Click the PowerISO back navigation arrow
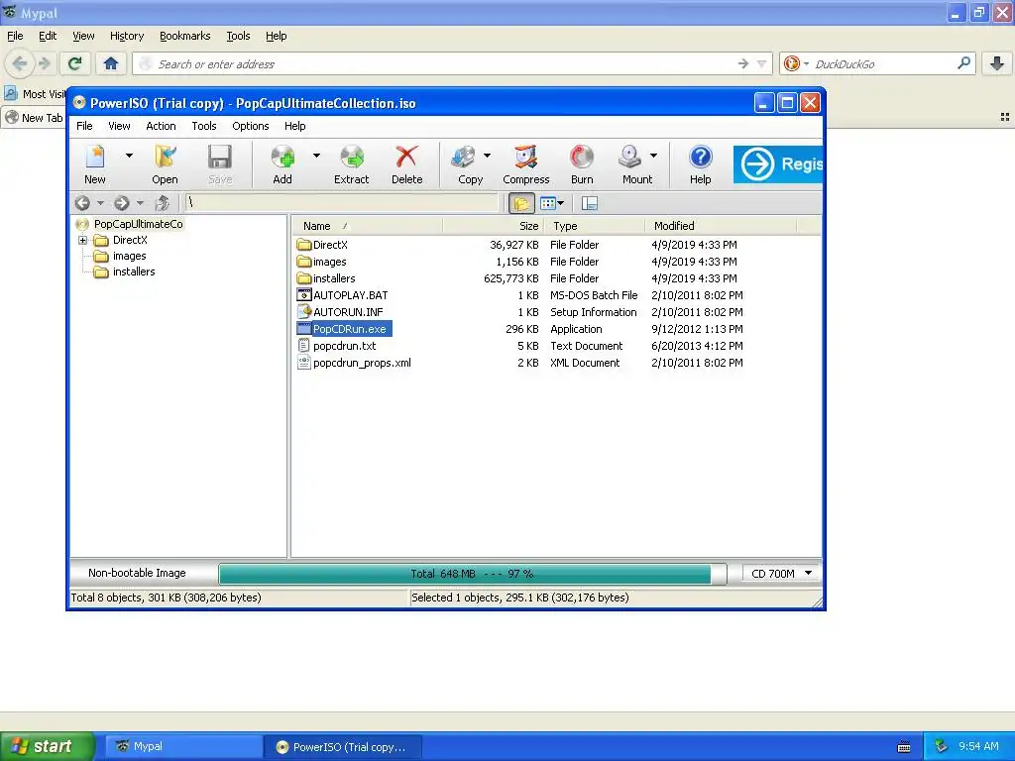 tap(82, 203)
